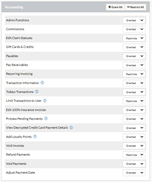Open Edit Claim Statuses dropdown
The height and width of the screenshot is (182, 152).
[134, 38]
